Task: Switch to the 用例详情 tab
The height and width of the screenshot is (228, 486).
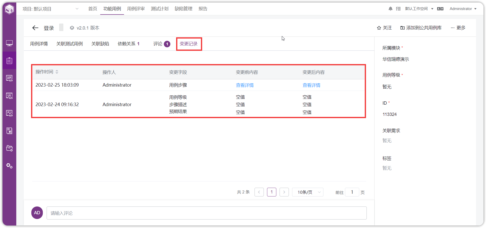Action: pyautogui.click(x=39, y=44)
